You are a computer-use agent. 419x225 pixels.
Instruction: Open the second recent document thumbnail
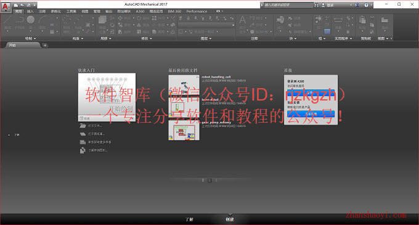[x=184, y=108]
